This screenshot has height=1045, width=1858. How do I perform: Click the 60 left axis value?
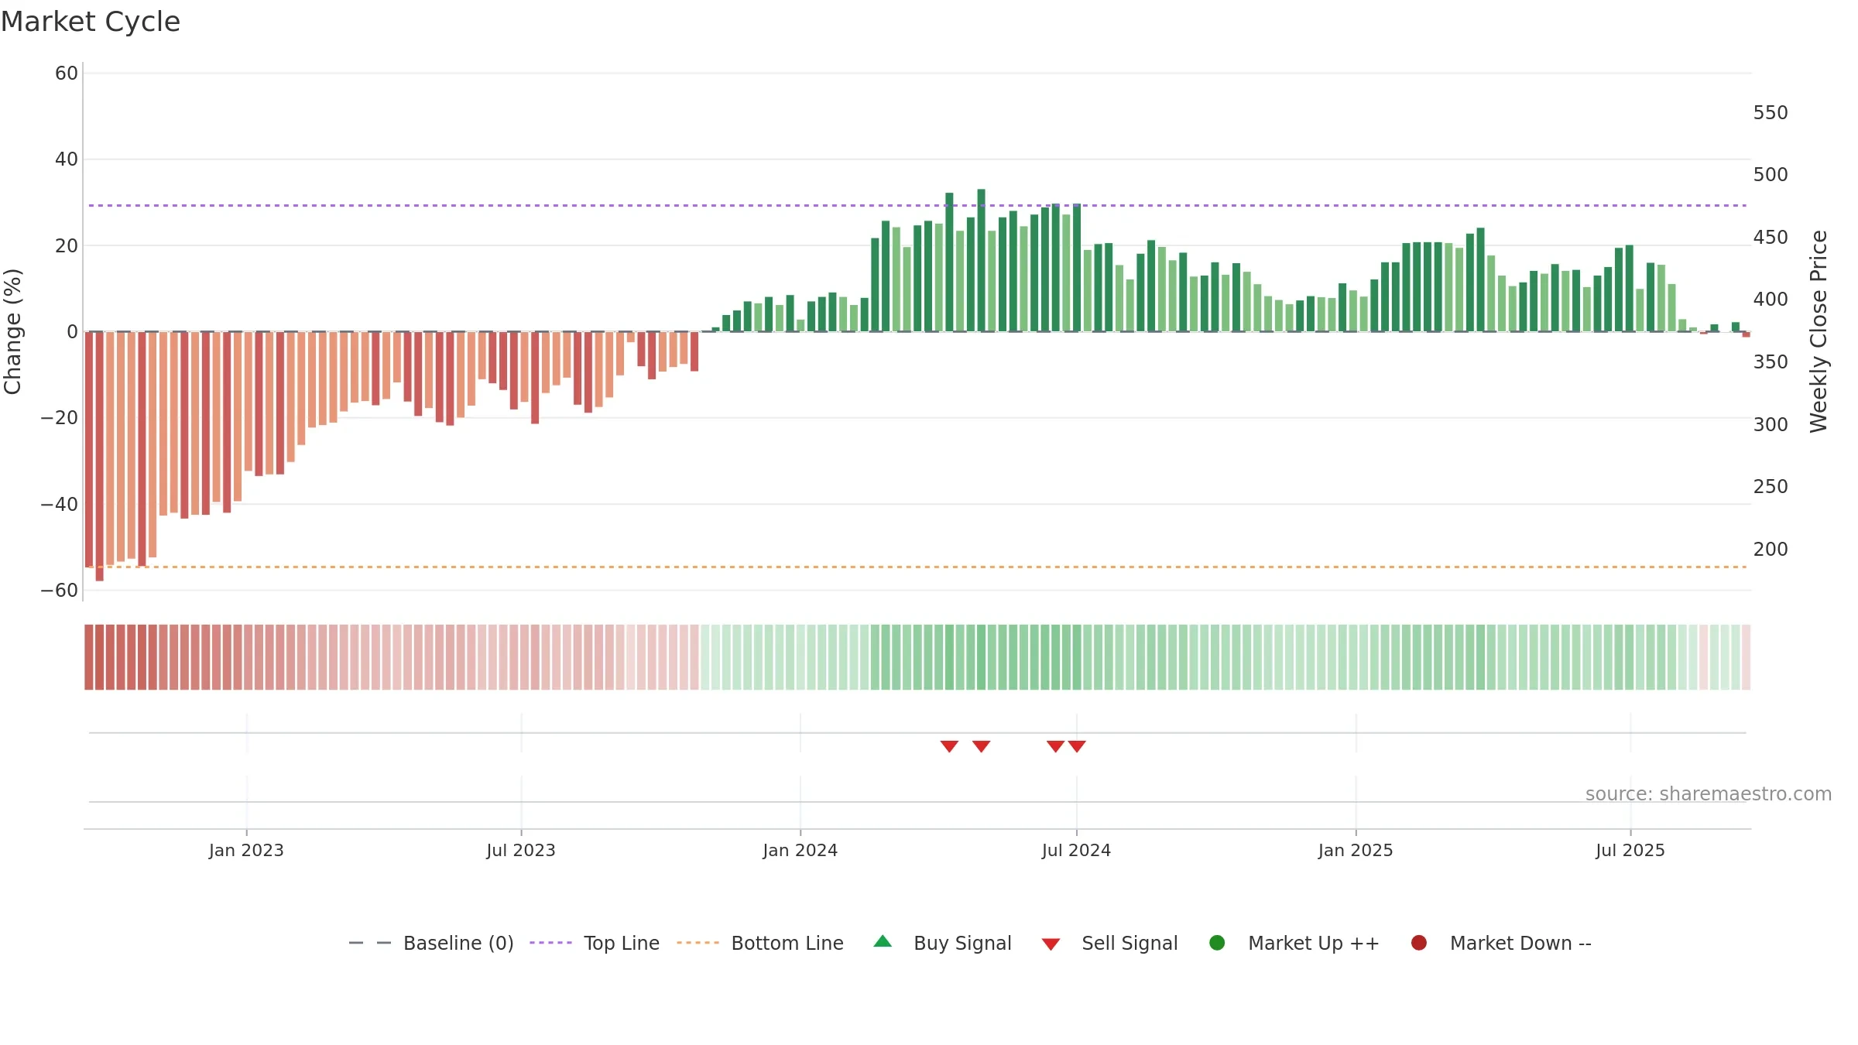coord(67,74)
